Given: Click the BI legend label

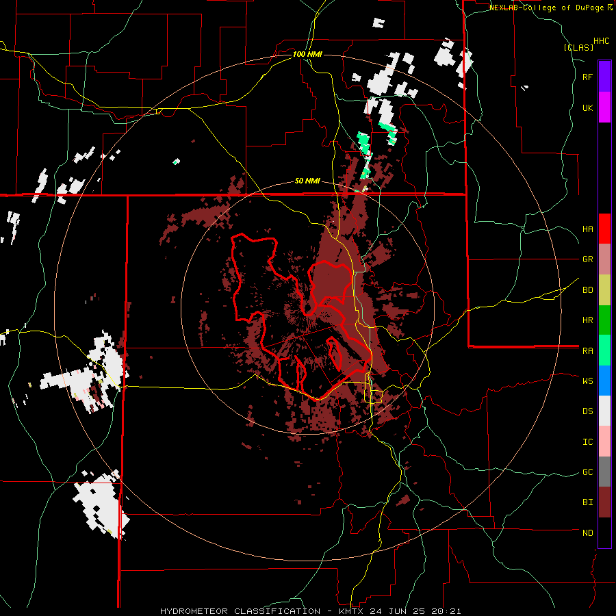Looking at the screenshot, I should [588, 502].
